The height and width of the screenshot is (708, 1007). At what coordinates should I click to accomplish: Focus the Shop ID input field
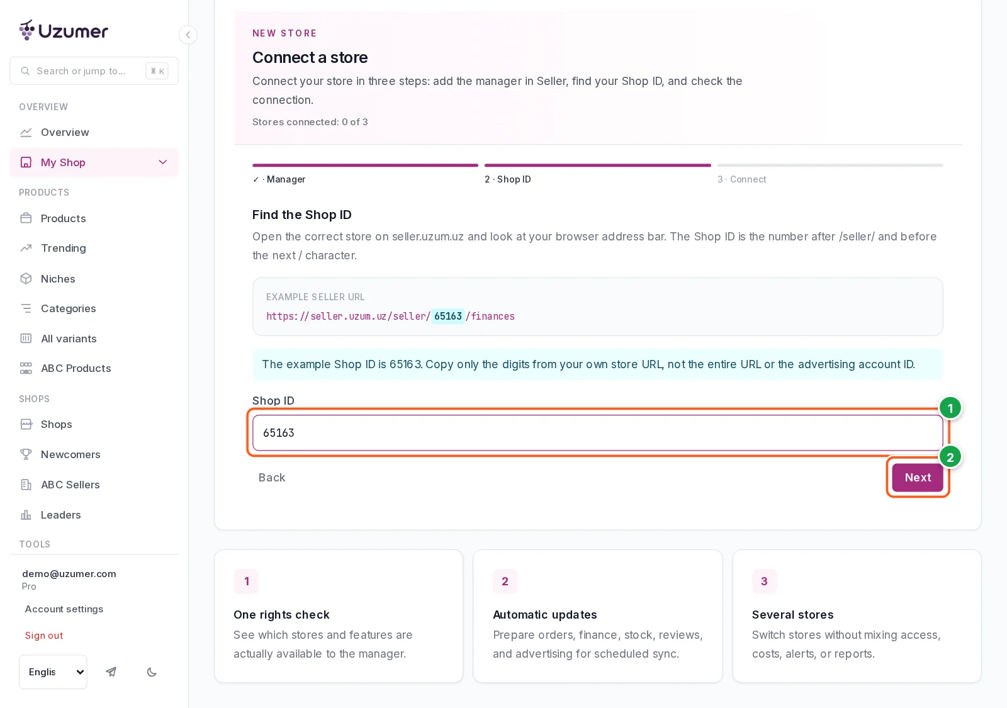598,433
